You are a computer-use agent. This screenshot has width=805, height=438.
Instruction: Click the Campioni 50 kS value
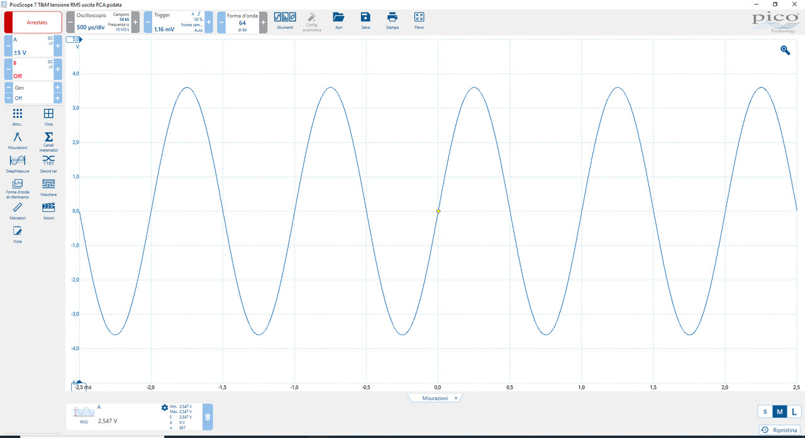pos(124,19)
